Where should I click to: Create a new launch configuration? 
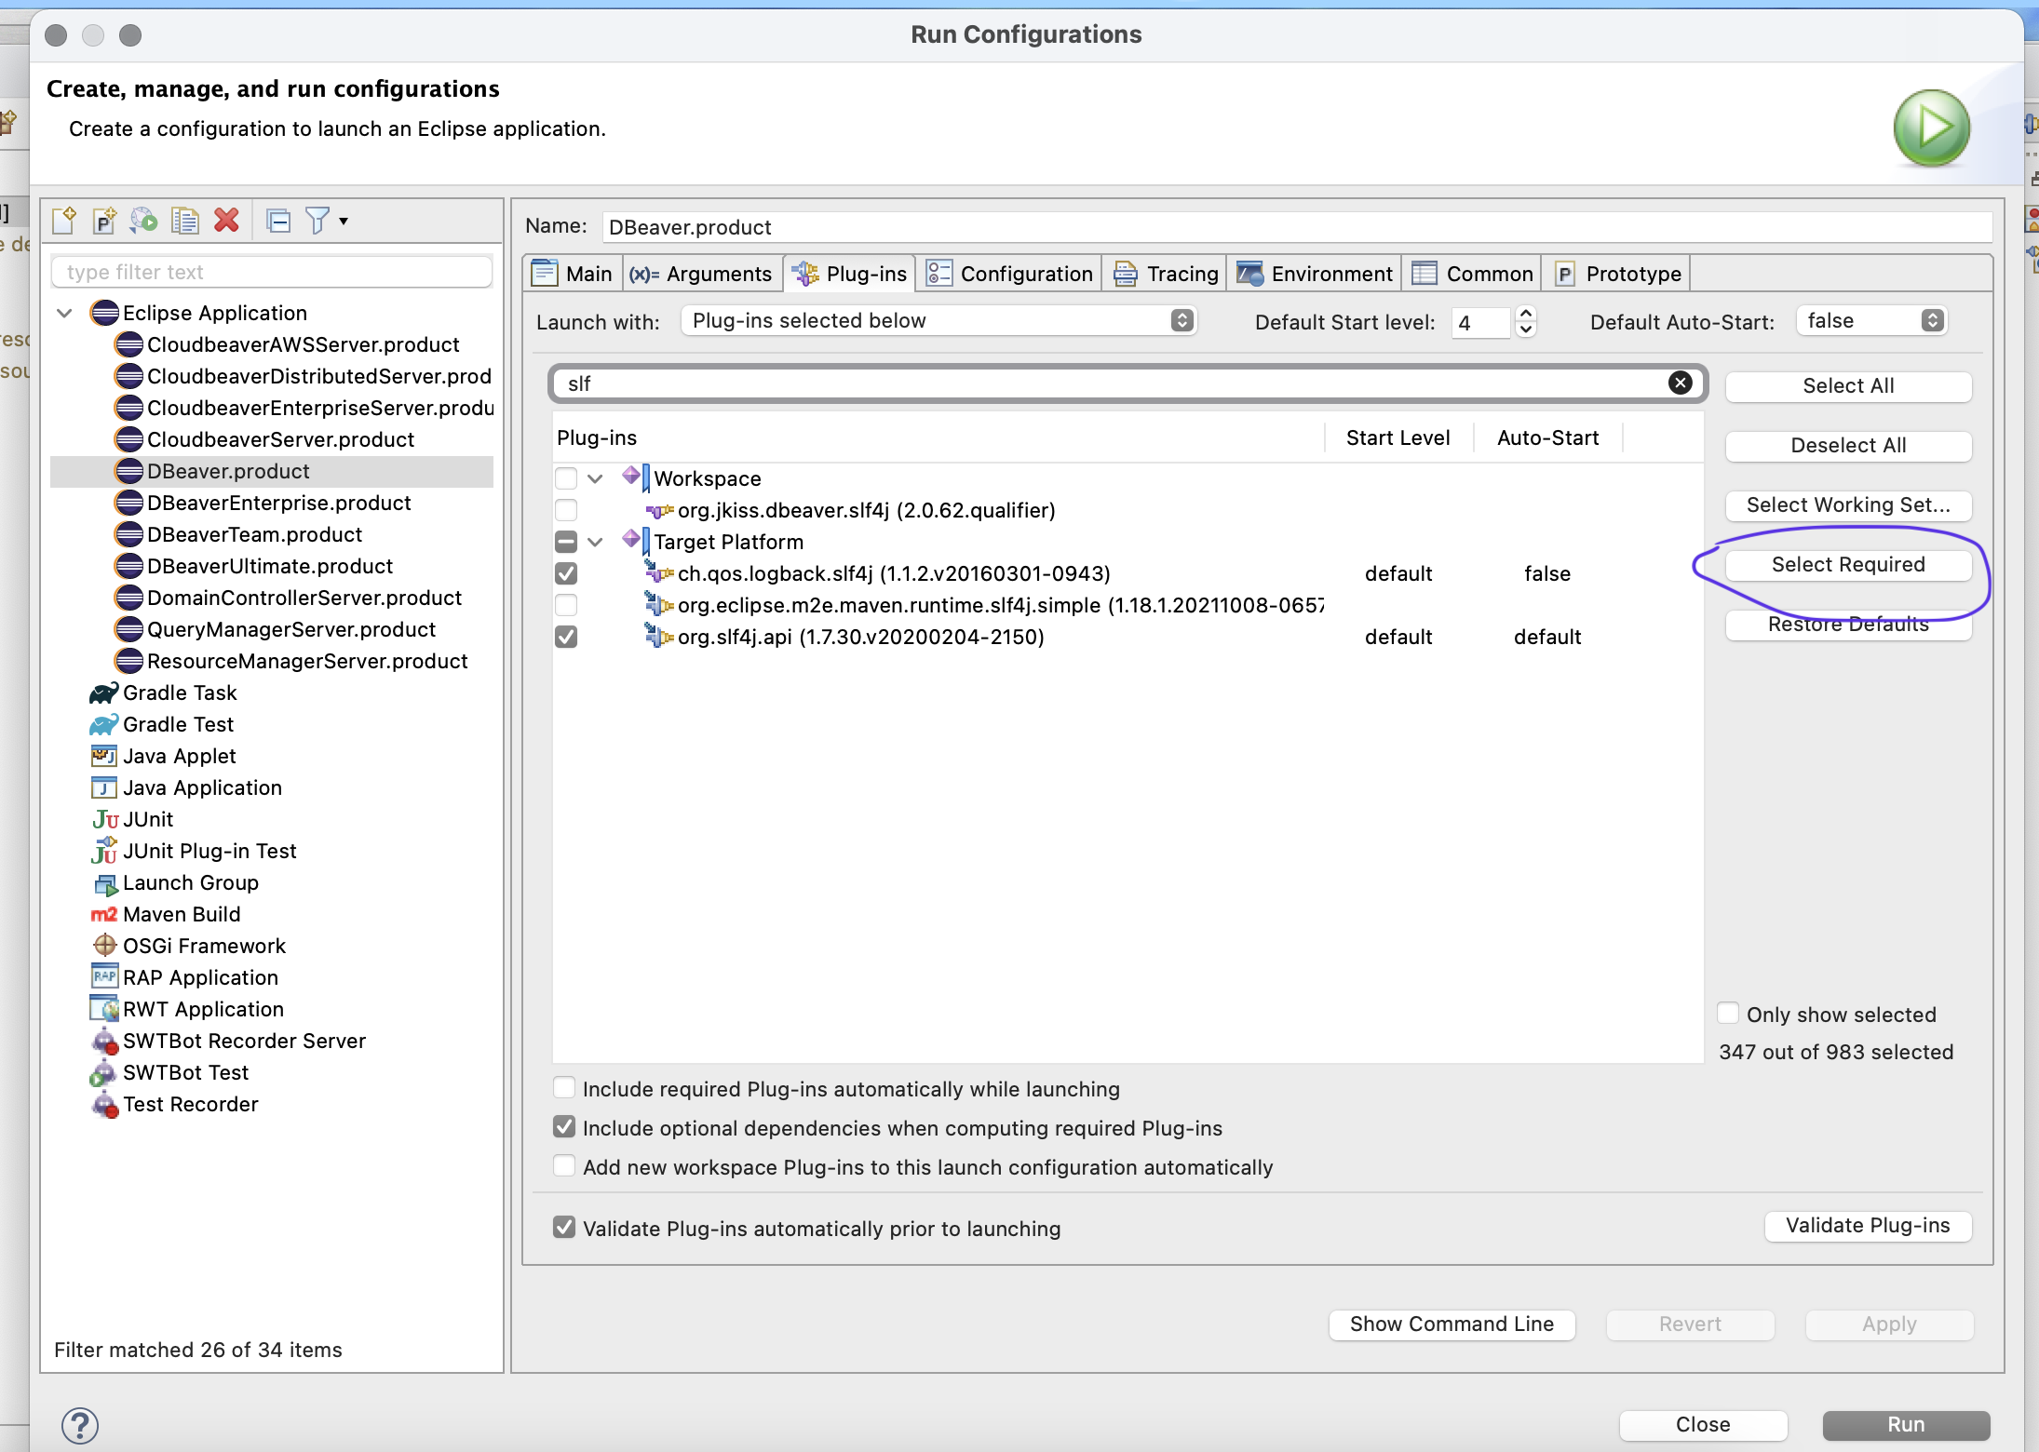pos(64,220)
